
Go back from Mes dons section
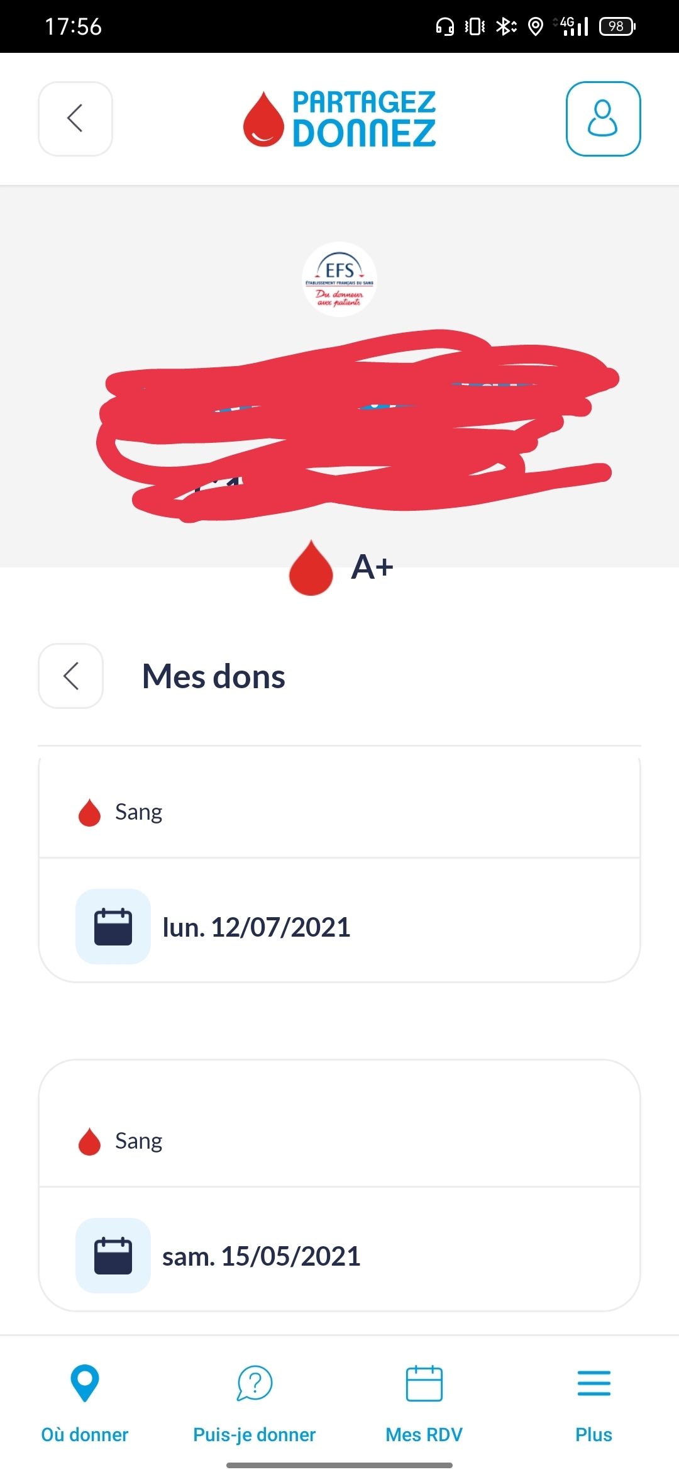pyautogui.click(x=71, y=676)
